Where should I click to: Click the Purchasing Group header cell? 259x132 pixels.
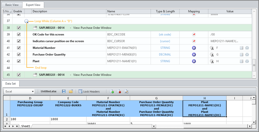30,109
